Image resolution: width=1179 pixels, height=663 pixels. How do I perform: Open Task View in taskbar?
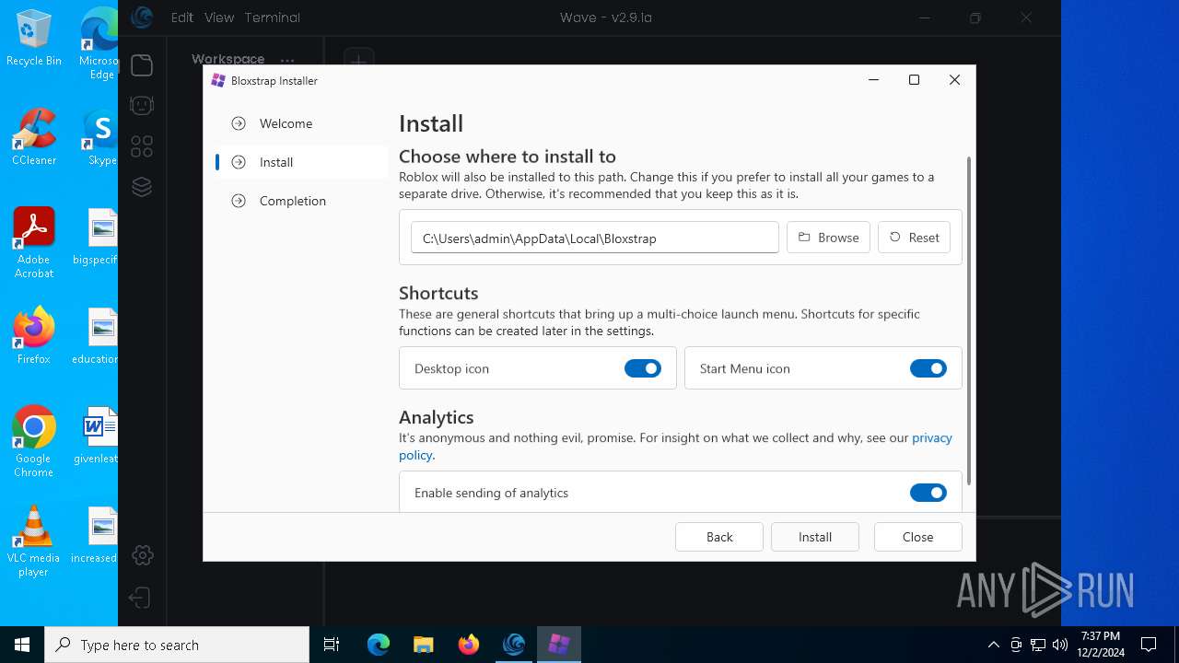(332, 645)
